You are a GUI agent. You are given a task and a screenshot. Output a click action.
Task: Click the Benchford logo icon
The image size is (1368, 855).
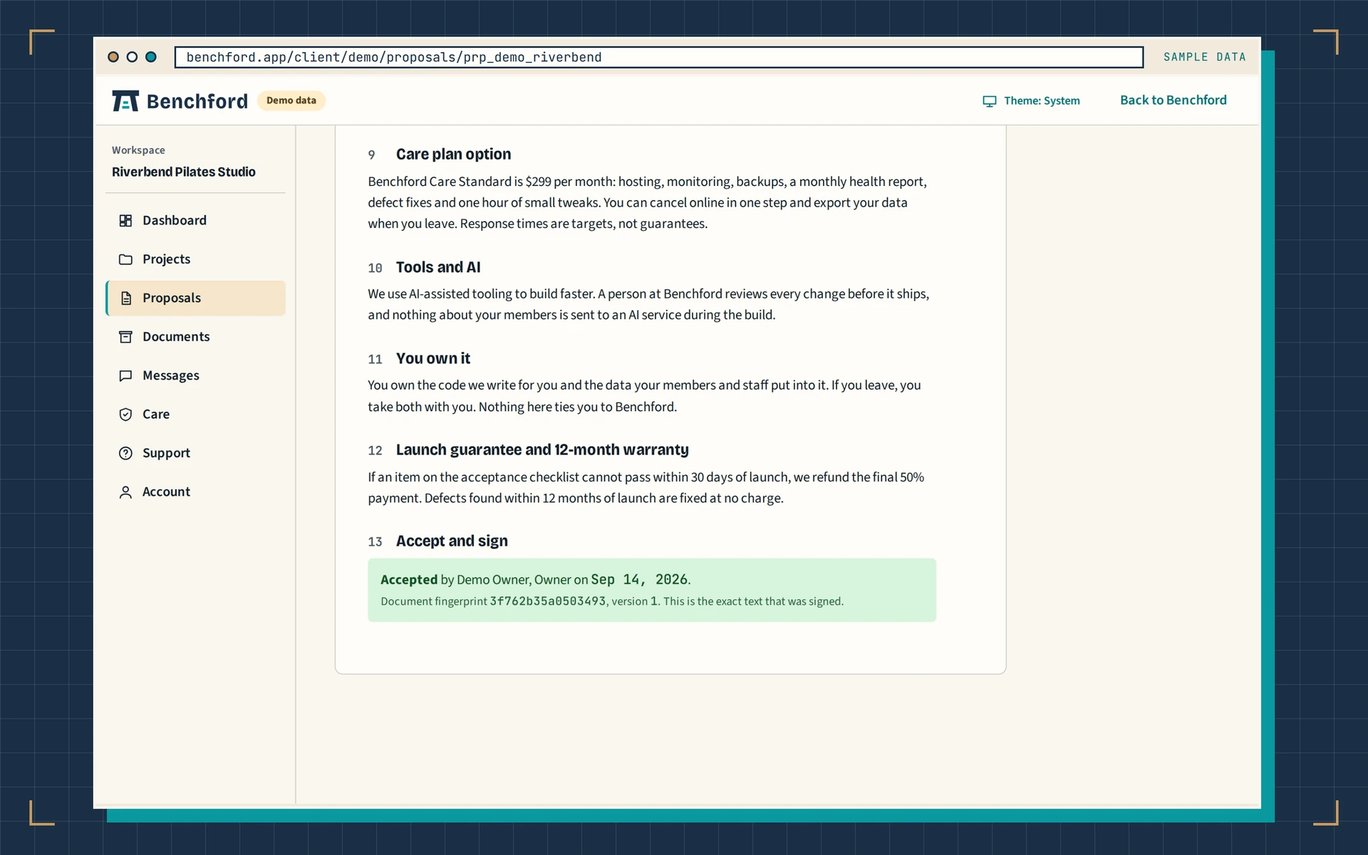[x=125, y=101]
